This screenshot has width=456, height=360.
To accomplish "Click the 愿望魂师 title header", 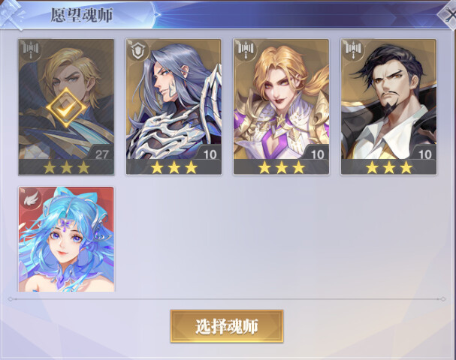I will click(x=82, y=15).
